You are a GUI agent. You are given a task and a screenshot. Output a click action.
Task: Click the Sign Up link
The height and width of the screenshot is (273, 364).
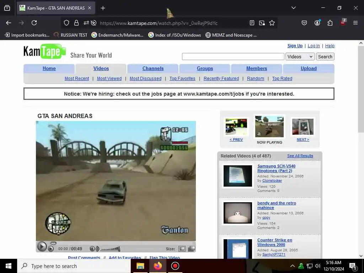pos(295,46)
